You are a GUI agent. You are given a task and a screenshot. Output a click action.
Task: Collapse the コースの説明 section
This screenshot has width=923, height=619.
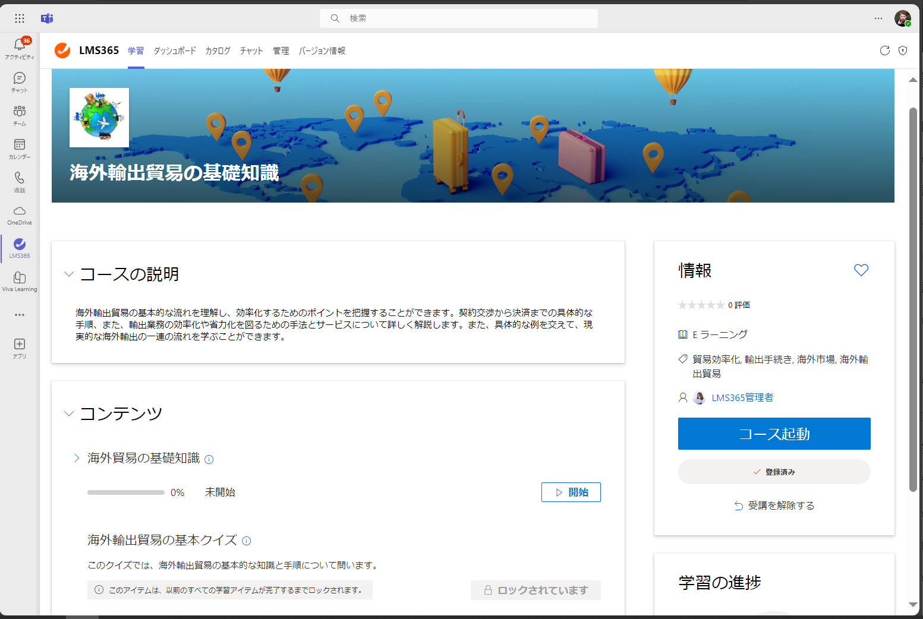[x=69, y=274]
